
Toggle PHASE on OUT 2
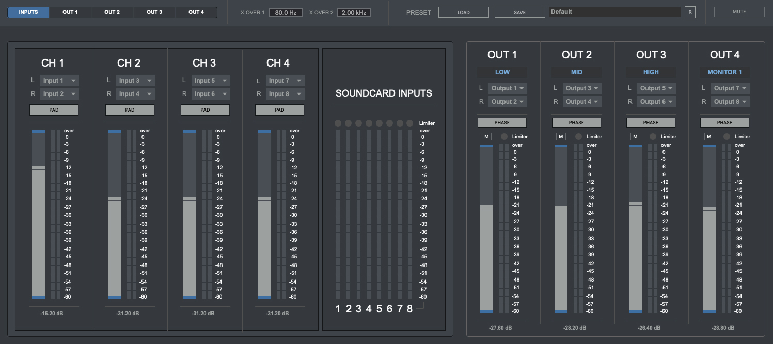coord(576,123)
